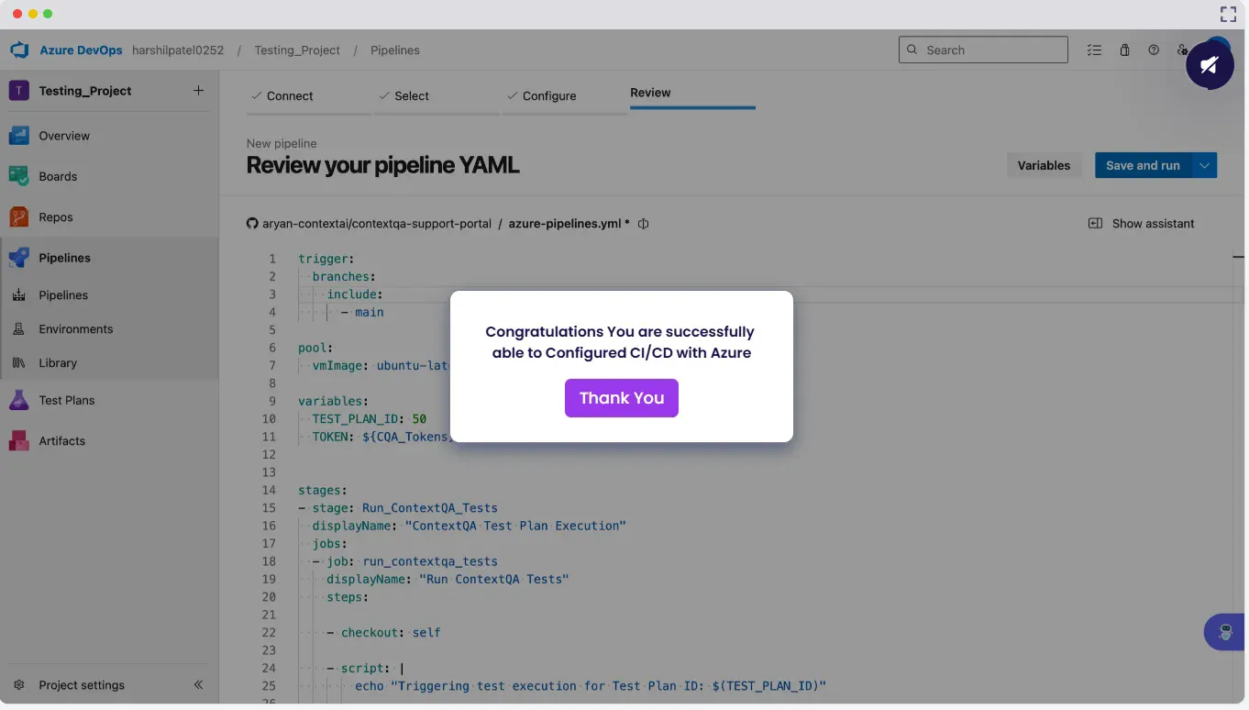Click the rocket icon in top corner
The width and height of the screenshot is (1249, 710).
tap(1209, 65)
